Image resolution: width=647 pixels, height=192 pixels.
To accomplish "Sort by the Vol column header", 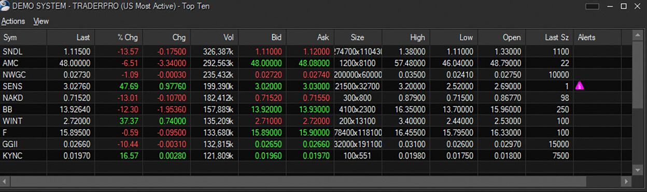I will 214,37.
